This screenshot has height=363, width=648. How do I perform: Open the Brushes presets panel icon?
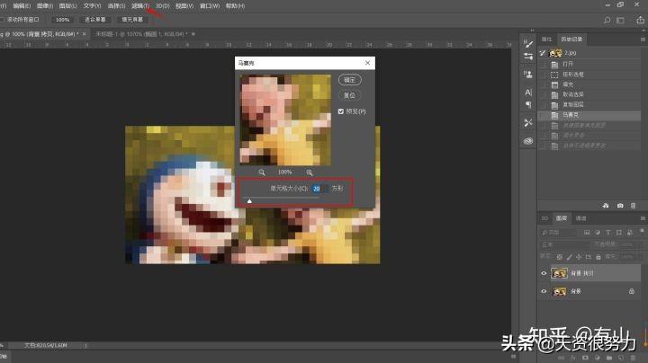(527, 57)
